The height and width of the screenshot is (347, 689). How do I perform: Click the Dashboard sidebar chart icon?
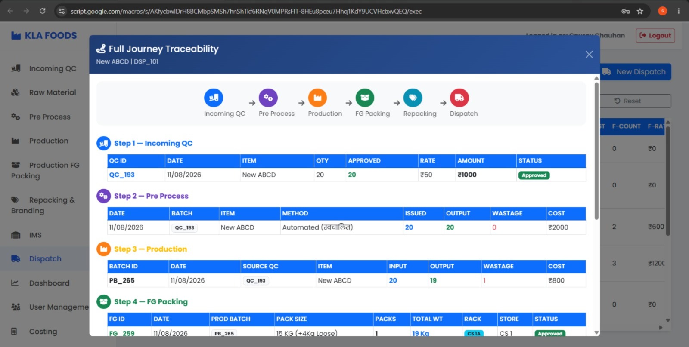15,283
